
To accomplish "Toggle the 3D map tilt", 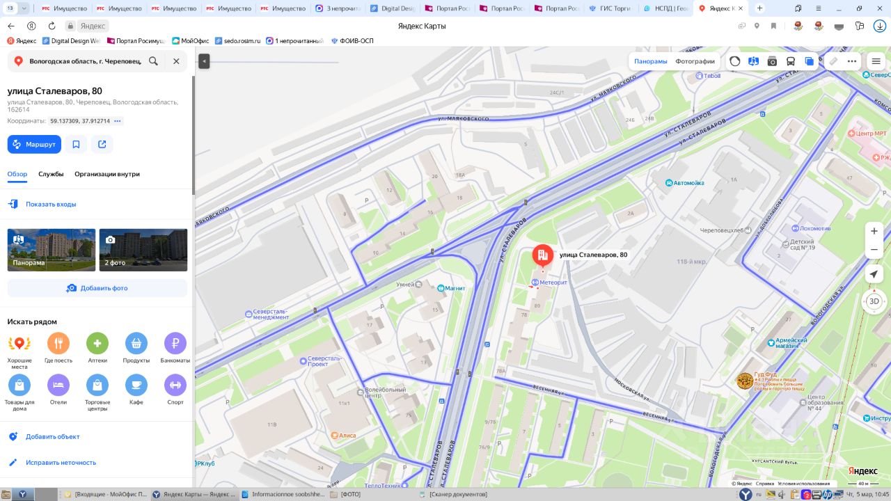I will (874, 301).
